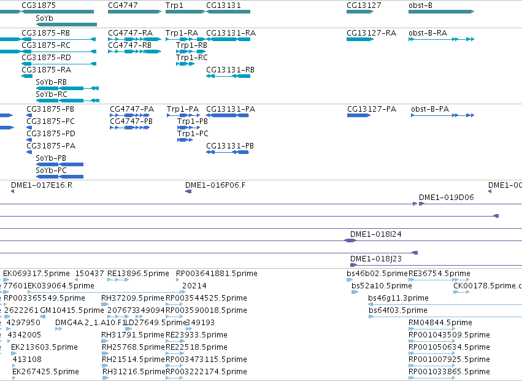Screen dimensions: 522x381
Task: Select transcript CG31875-RA
Action: pyautogui.click(x=27, y=76)
